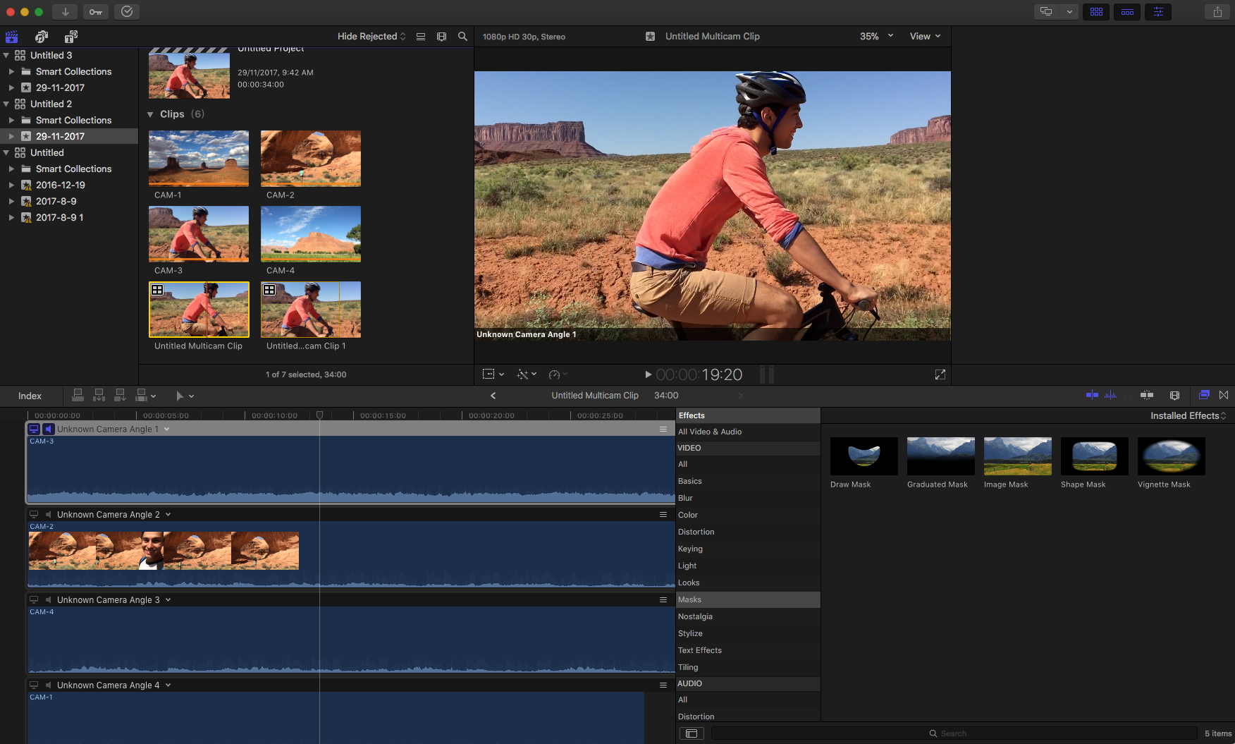
Task: Click the playhead marker on timeline ruler
Action: coord(319,415)
